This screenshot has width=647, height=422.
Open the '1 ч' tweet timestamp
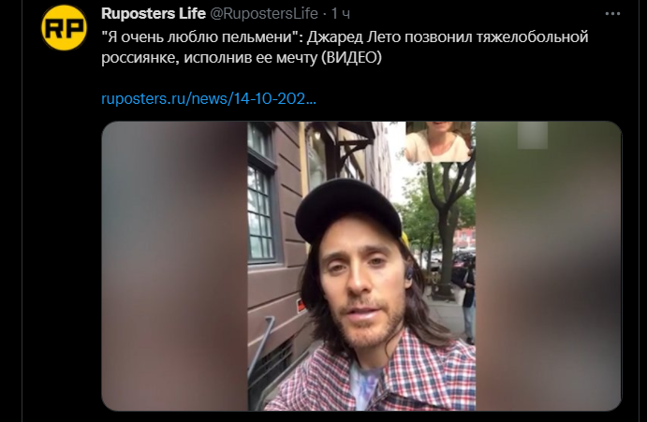pyautogui.click(x=341, y=14)
